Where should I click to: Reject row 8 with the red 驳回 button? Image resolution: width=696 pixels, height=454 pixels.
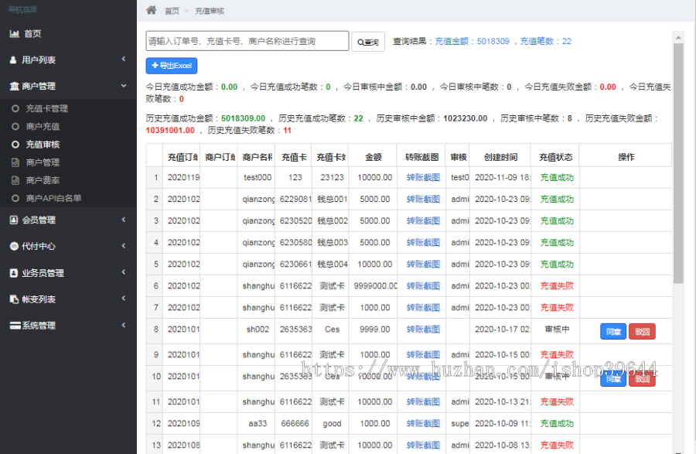point(642,332)
